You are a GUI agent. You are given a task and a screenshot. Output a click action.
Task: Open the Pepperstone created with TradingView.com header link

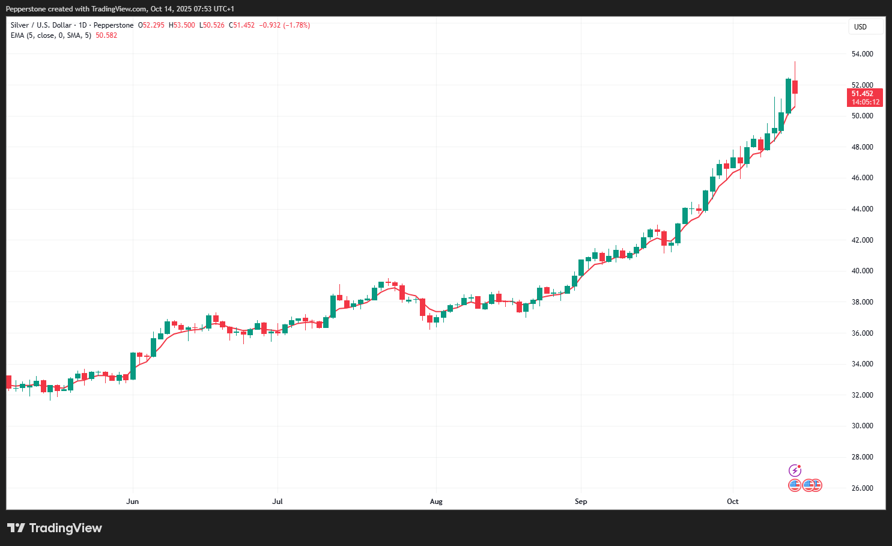(x=120, y=9)
